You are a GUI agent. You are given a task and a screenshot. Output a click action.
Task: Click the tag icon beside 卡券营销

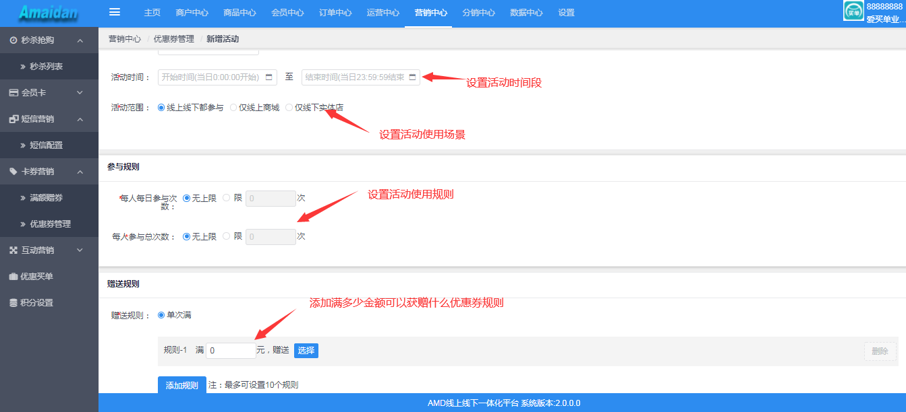point(13,172)
